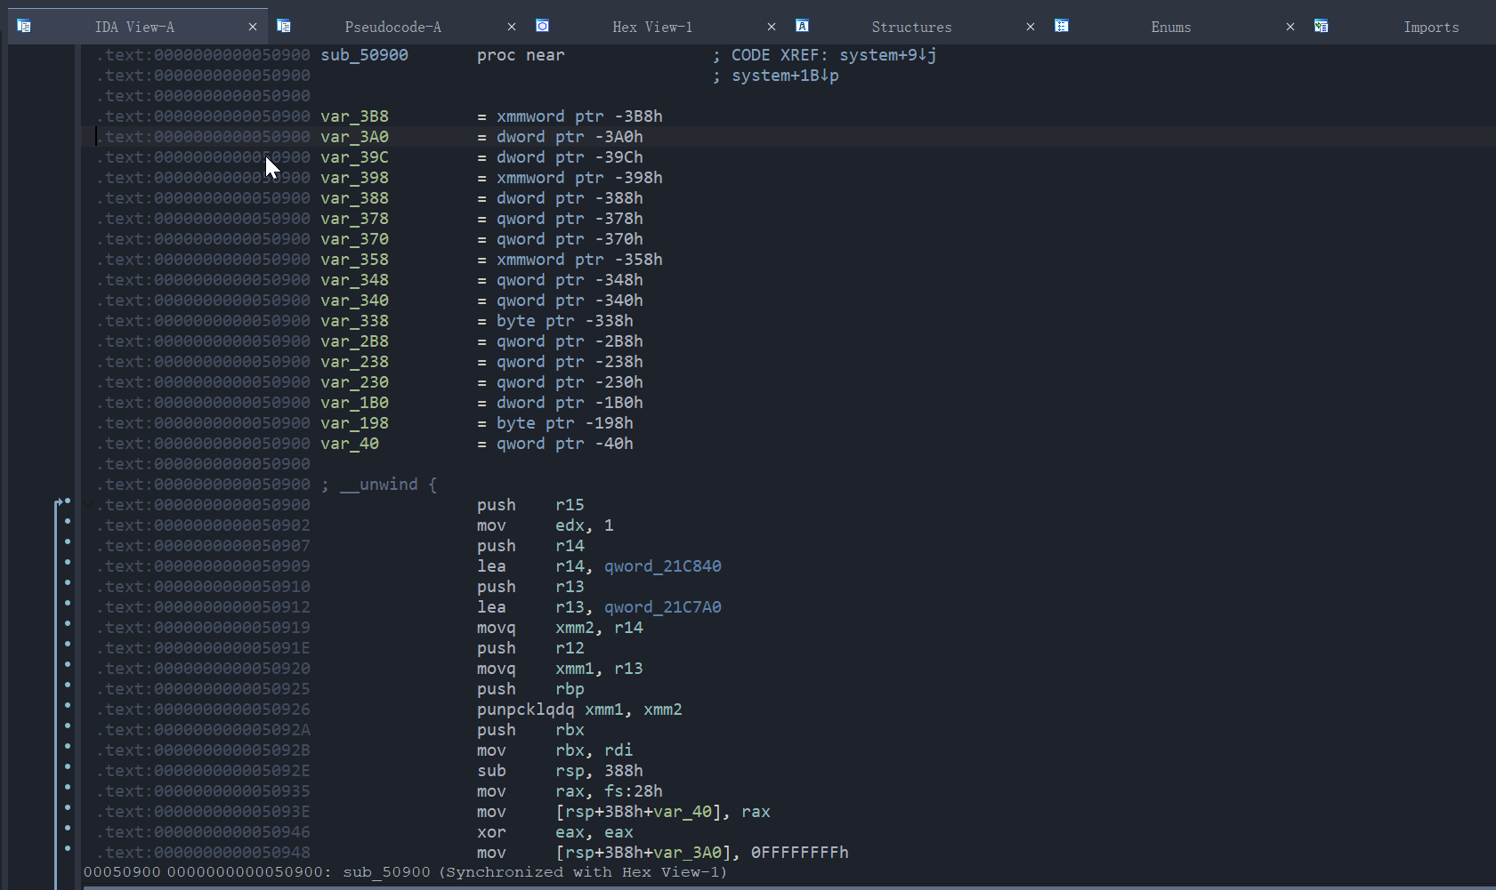Image resolution: width=1496 pixels, height=890 pixels.
Task: Click the breakpoint dot beside address 5092E
Action: 68,767
